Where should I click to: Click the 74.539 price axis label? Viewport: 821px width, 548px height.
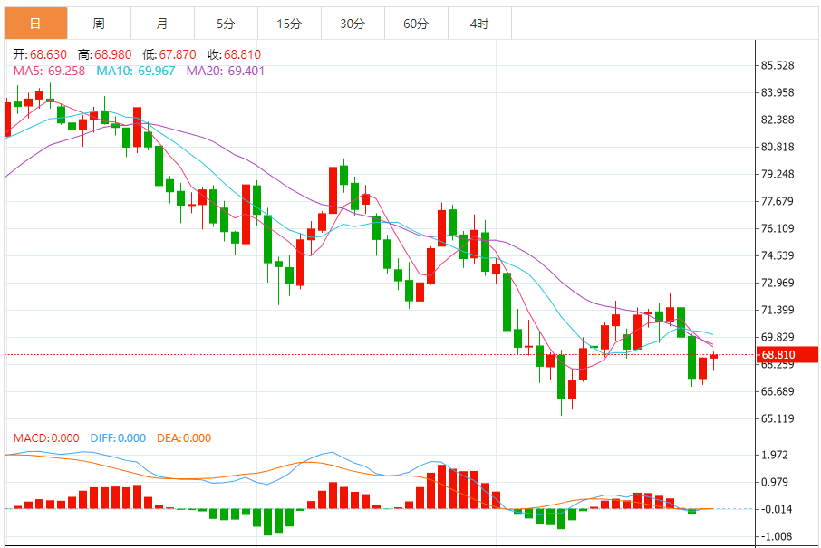778,256
